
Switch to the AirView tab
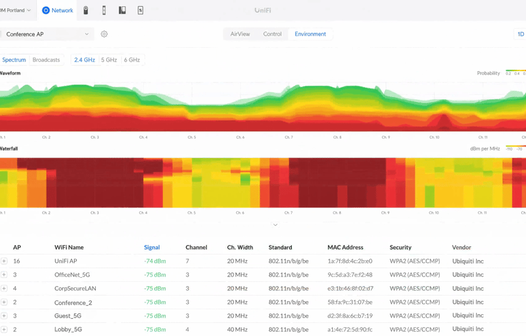(x=240, y=34)
